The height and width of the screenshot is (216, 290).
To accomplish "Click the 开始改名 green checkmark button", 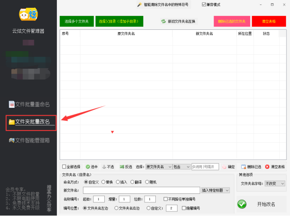I will click(x=242, y=204).
